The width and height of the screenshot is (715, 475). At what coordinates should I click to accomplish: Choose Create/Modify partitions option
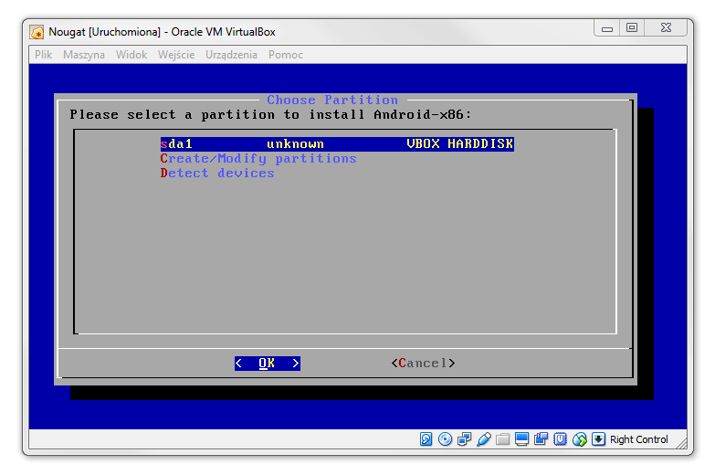coord(258,158)
